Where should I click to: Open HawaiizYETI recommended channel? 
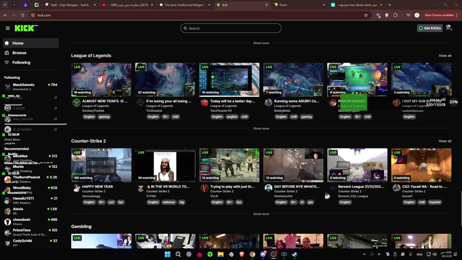pos(31,200)
